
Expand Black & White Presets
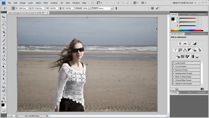173,77
